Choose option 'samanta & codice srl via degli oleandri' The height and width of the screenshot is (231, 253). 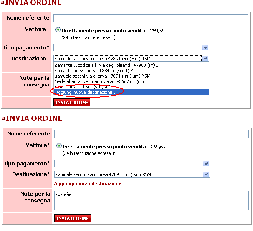click(x=131, y=65)
